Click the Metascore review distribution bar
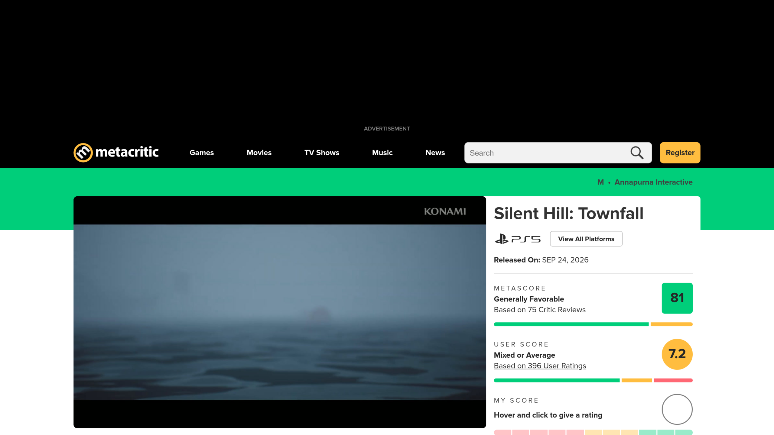This screenshot has height=435, width=774. pos(593,324)
